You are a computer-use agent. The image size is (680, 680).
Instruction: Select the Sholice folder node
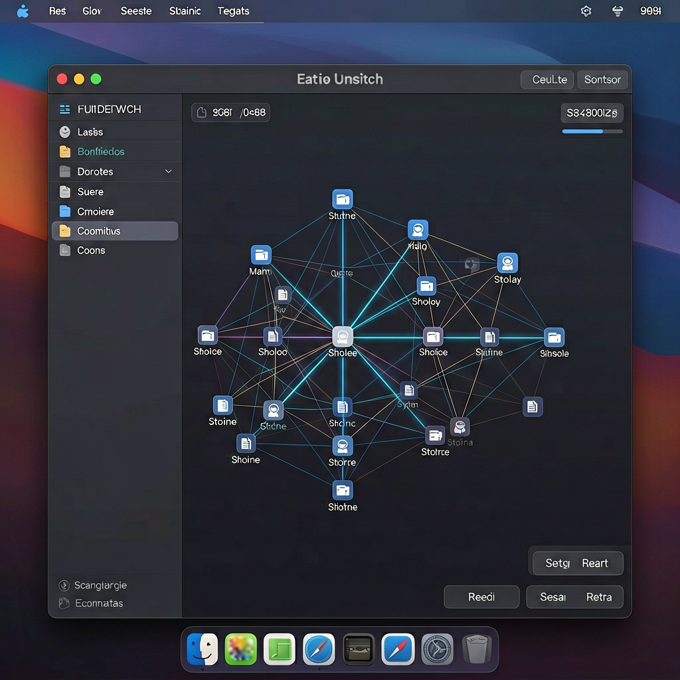[x=433, y=337]
